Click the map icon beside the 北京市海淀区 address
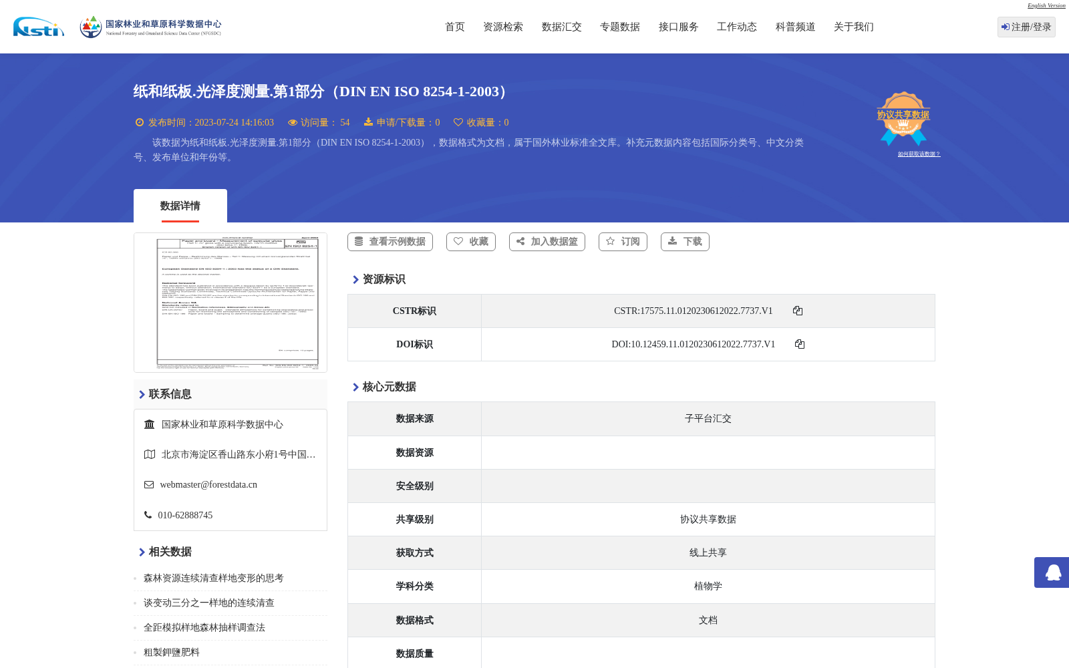 (x=150, y=454)
